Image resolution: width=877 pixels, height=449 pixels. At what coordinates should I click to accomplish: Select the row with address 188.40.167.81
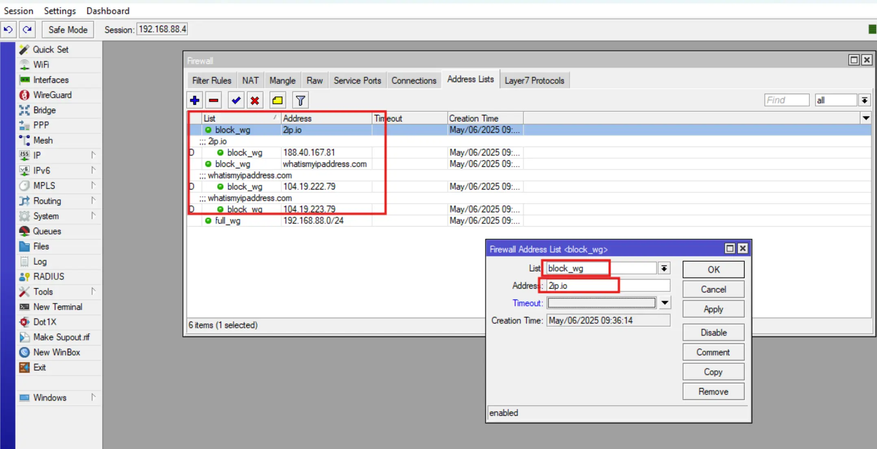coord(529,153)
